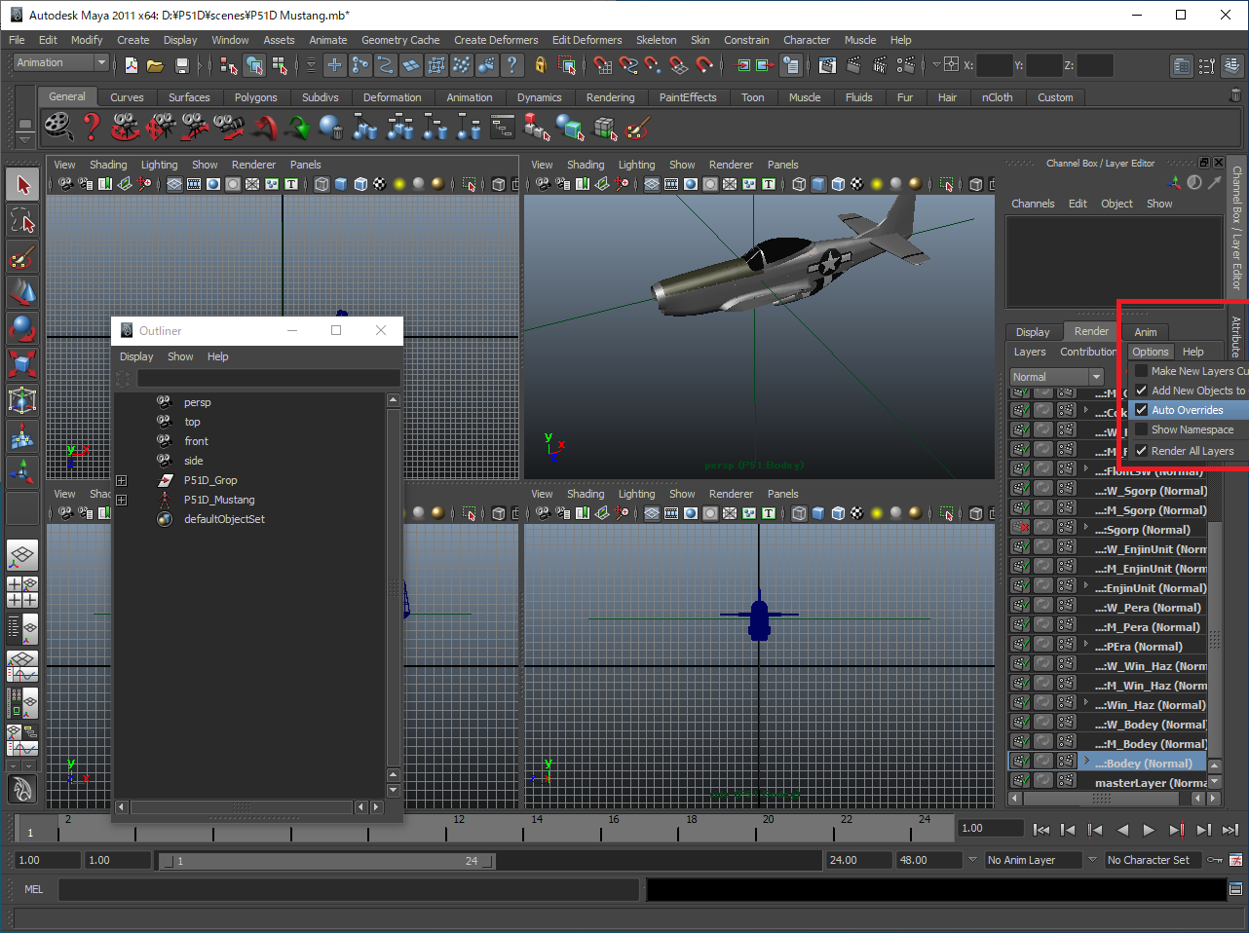
Task: Uncheck the Auto Overrides option
Action: tap(1189, 410)
